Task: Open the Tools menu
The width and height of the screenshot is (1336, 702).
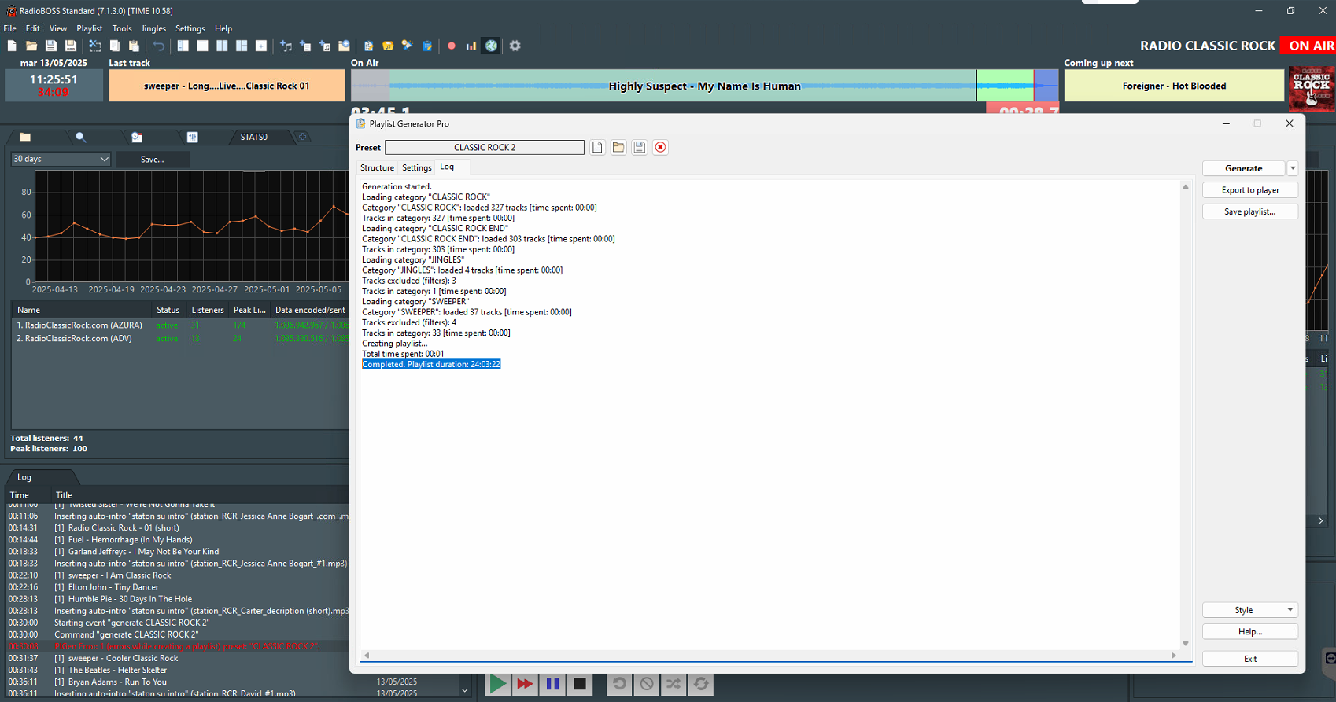Action: point(122,28)
